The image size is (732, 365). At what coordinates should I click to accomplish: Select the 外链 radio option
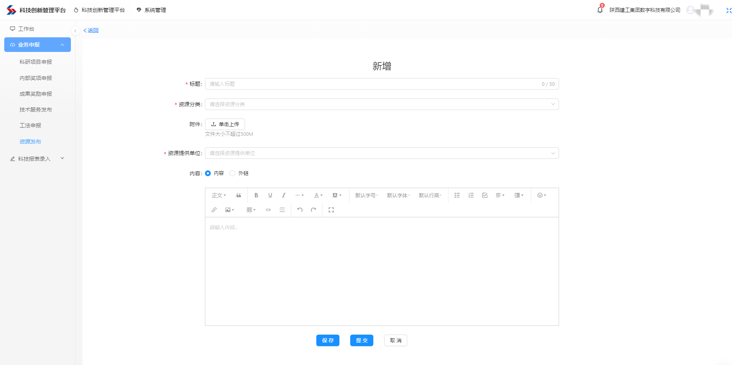pos(233,173)
